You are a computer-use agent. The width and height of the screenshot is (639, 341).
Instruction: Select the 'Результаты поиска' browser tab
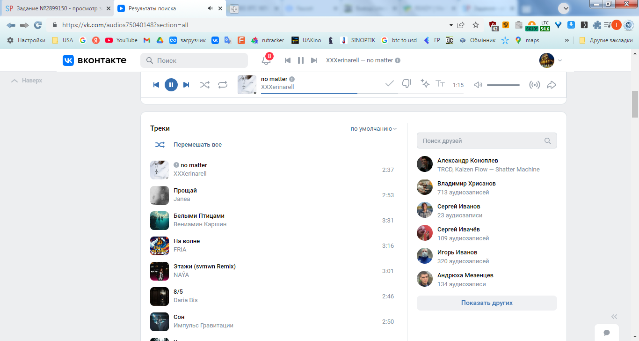[x=170, y=8]
